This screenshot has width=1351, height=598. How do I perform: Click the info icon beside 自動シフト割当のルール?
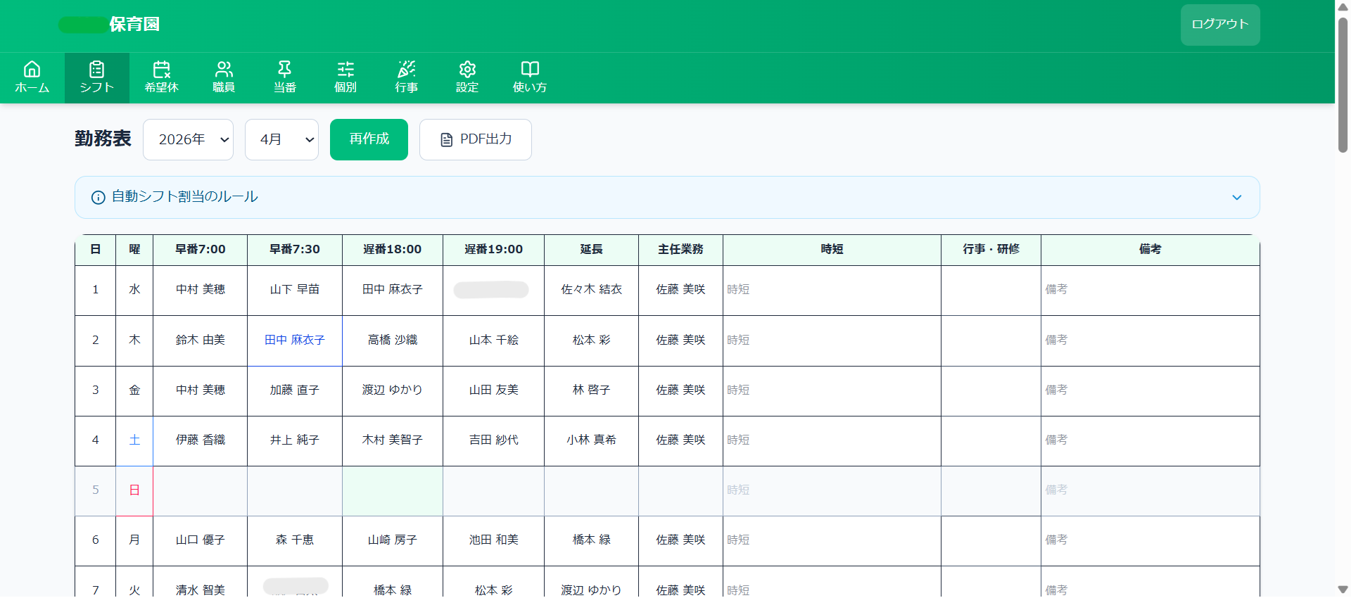[x=99, y=198]
